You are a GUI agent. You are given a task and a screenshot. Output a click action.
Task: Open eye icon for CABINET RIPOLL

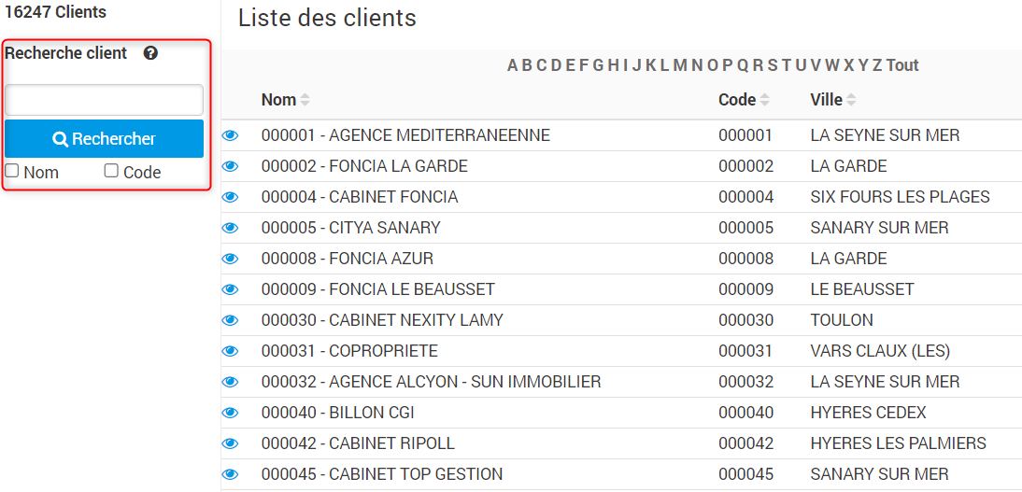230,443
